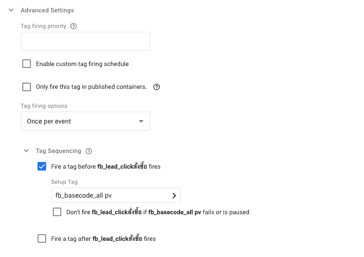Click the chevron arrow in Setup Tag field
Image resolution: width=364 pixels, height=257 pixels.
coord(174,195)
